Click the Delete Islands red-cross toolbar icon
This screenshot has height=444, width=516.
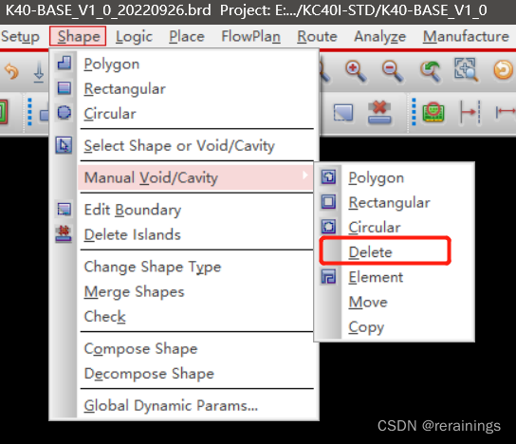[x=379, y=112]
